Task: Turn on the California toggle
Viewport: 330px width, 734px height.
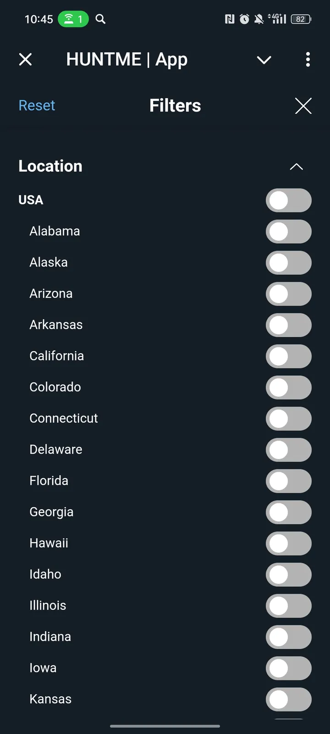Action: pyautogui.click(x=288, y=356)
